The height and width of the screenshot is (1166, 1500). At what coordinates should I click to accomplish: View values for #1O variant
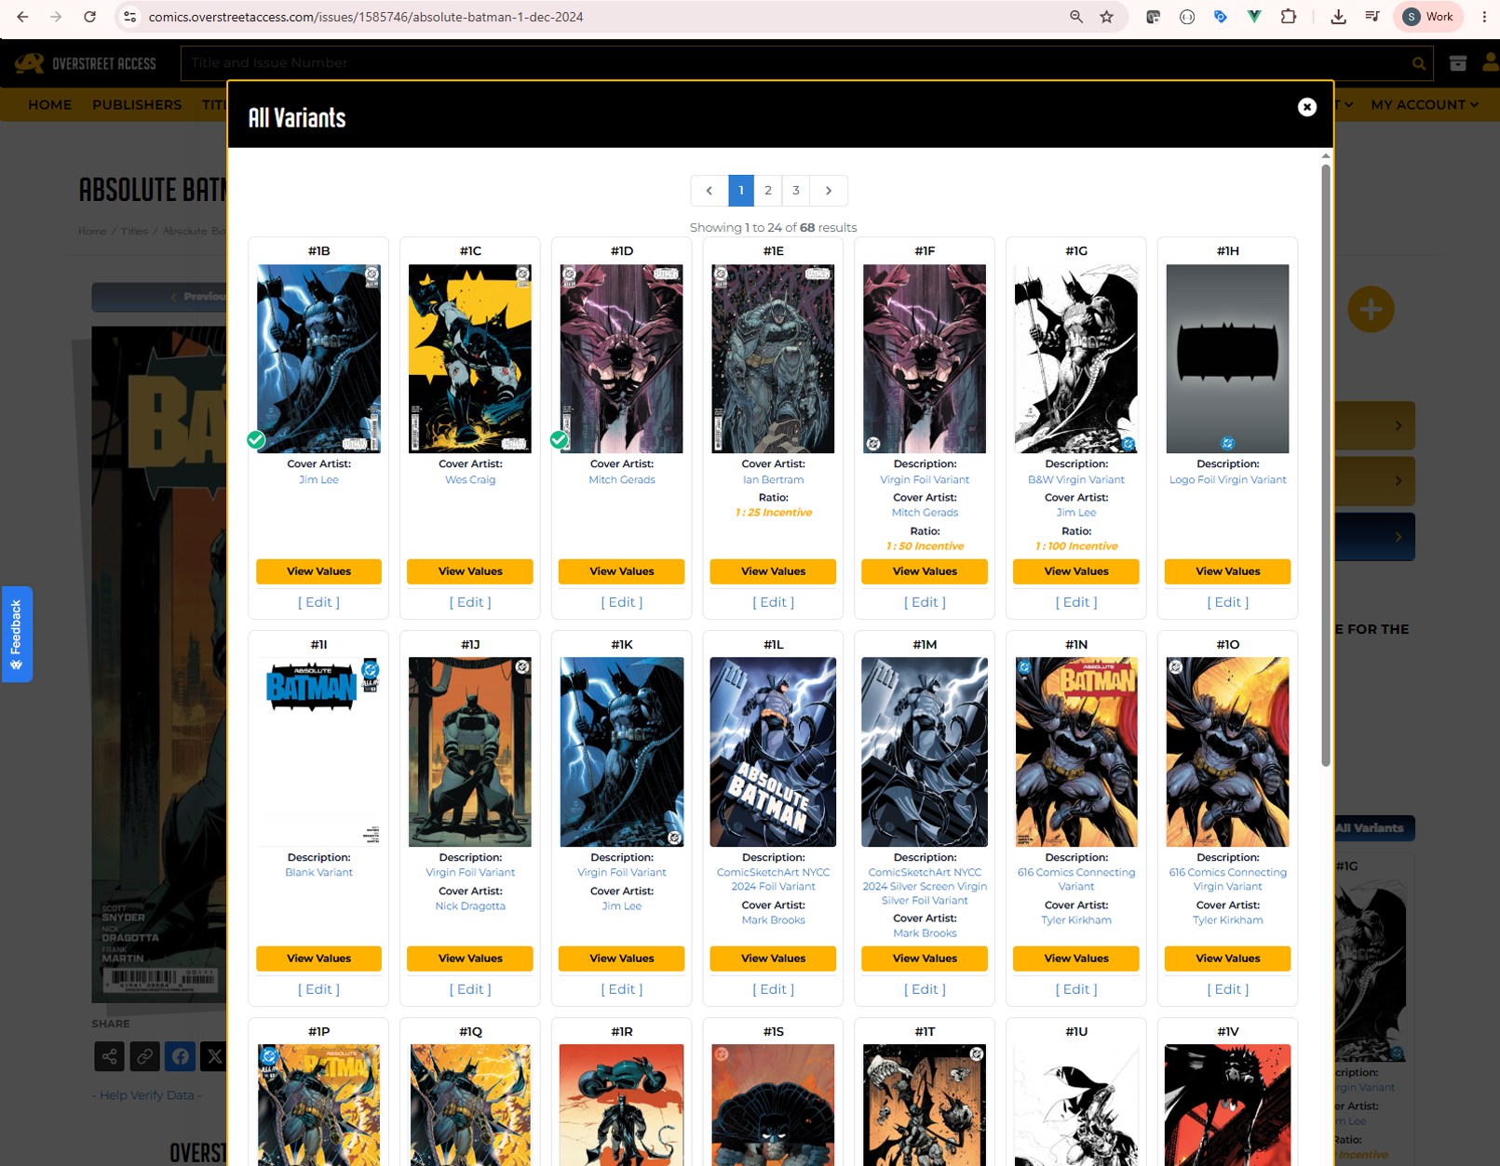(x=1227, y=958)
